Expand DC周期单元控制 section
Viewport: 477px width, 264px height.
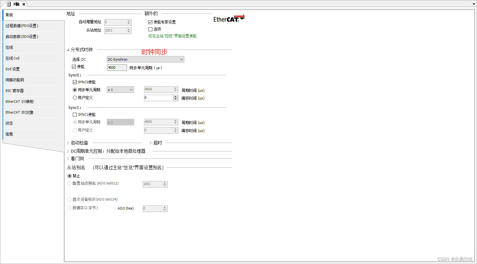click(68, 151)
